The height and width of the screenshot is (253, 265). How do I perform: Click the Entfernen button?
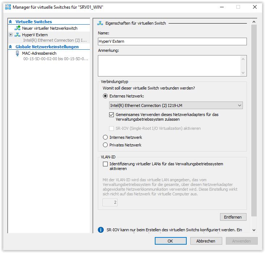(233, 217)
